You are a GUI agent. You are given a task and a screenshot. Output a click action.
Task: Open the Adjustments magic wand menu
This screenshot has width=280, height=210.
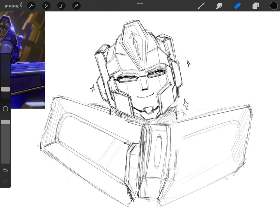click(x=46, y=6)
